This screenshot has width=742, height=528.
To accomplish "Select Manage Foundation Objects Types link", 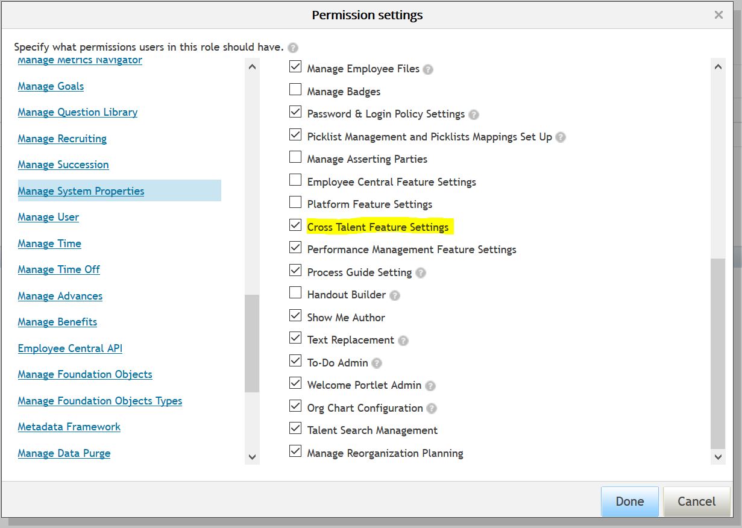I will tap(100, 401).
